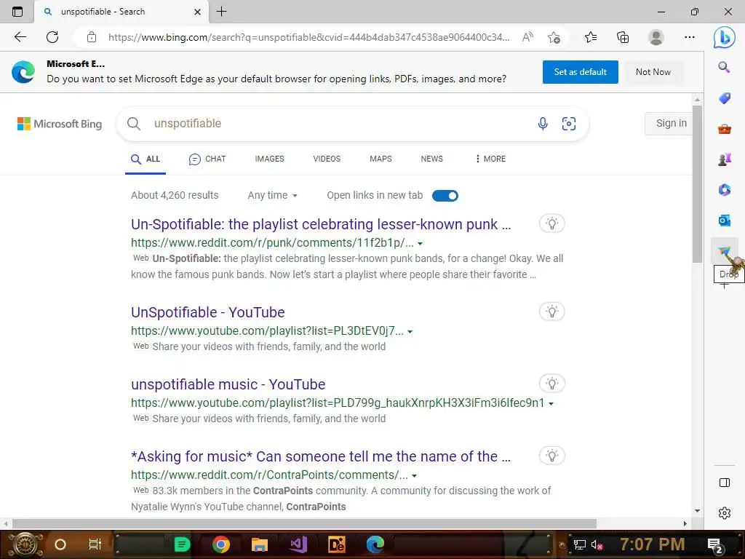Open the Asking for music reddit result
Viewport: 745px width, 559px height.
pyautogui.click(x=321, y=456)
